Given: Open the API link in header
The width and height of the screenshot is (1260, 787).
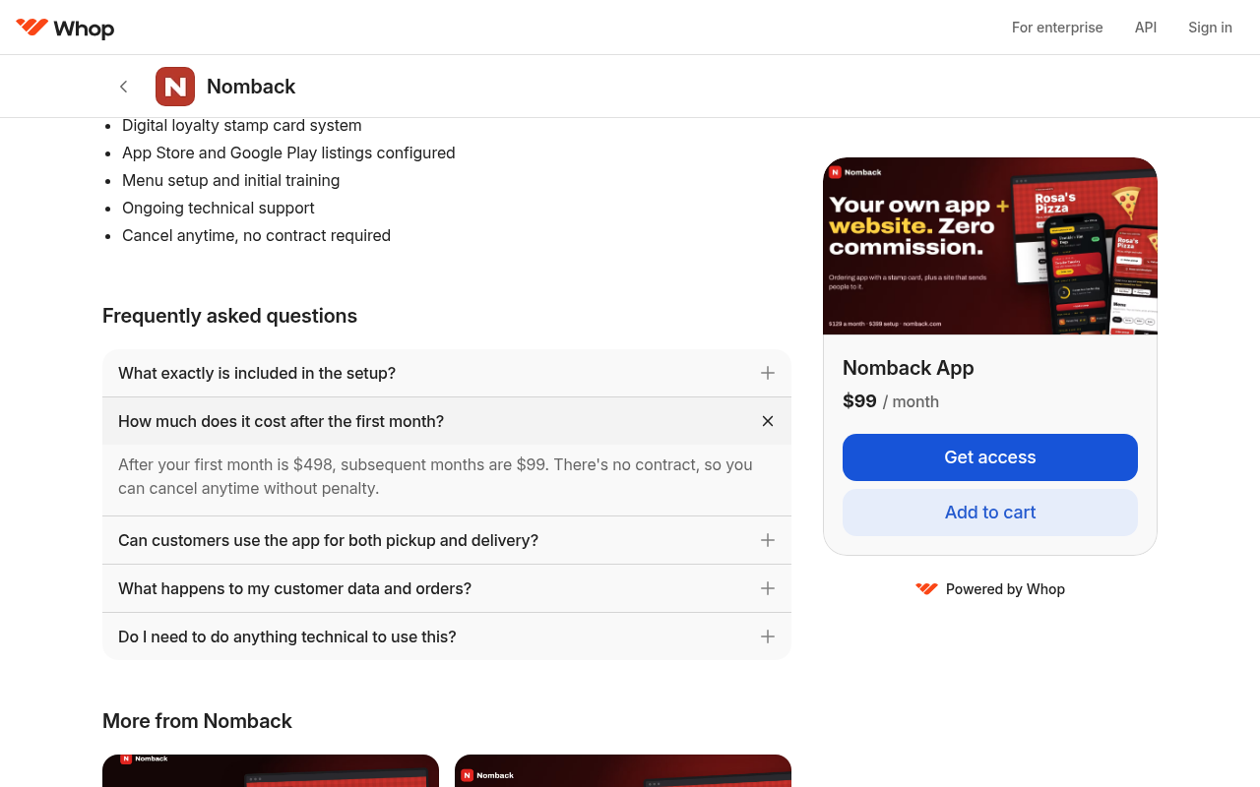Looking at the screenshot, I should [x=1146, y=28].
